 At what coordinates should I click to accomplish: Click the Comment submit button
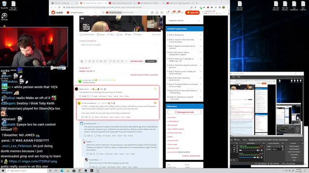(151, 61)
